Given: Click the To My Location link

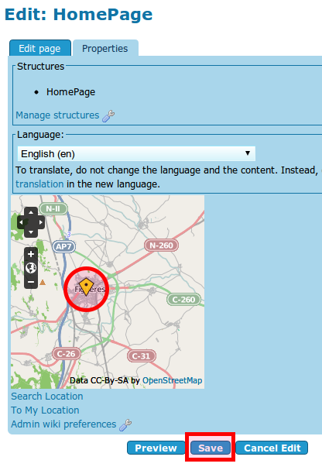Looking at the screenshot, I should pos(45,410).
